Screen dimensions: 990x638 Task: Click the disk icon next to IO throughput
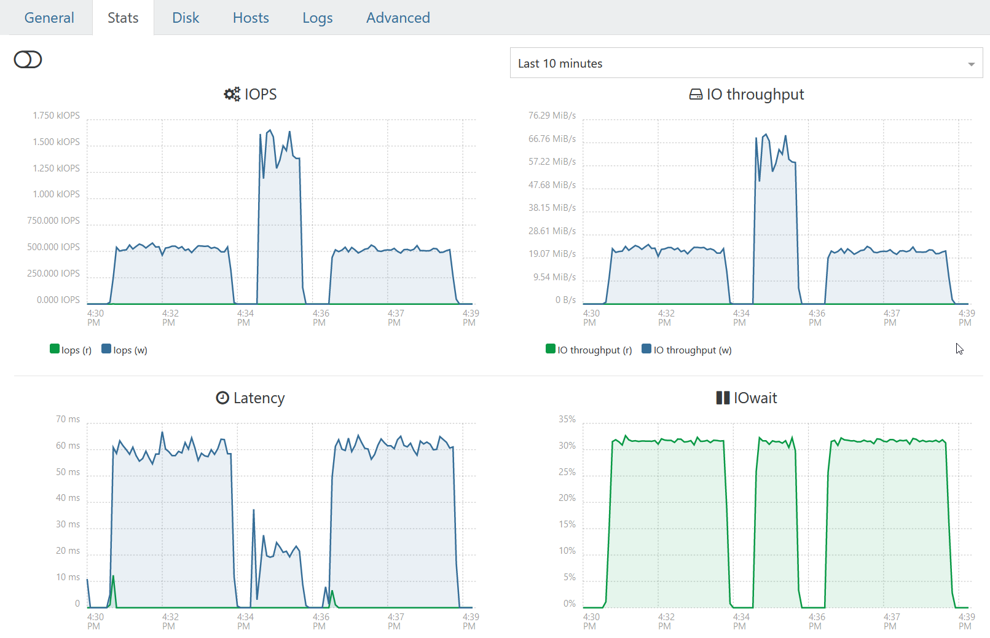[x=697, y=94]
